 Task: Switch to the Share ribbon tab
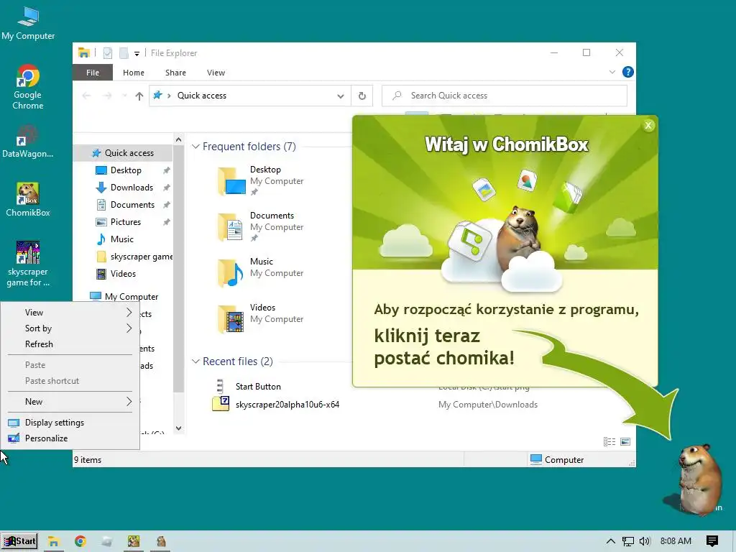point(175,73)
